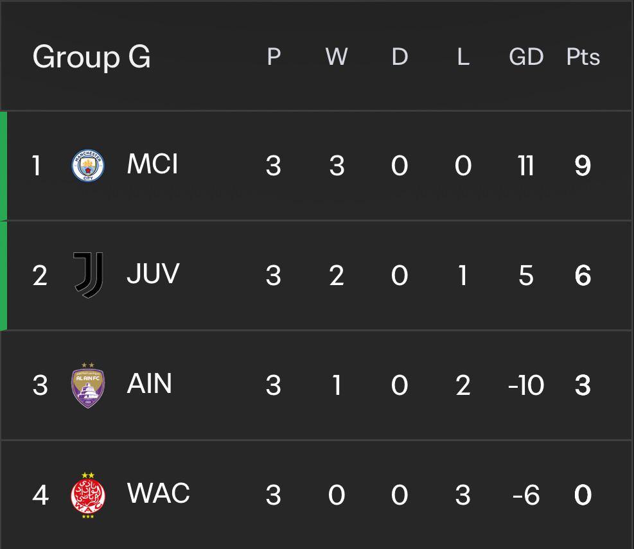Click the Manchester City crest icon
The image size is (634, 549).
pyautogui.click(x=88, y=165)
